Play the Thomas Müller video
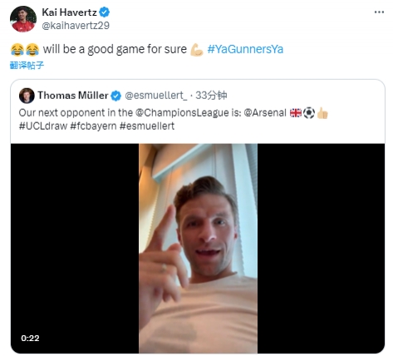 (198, 248)
